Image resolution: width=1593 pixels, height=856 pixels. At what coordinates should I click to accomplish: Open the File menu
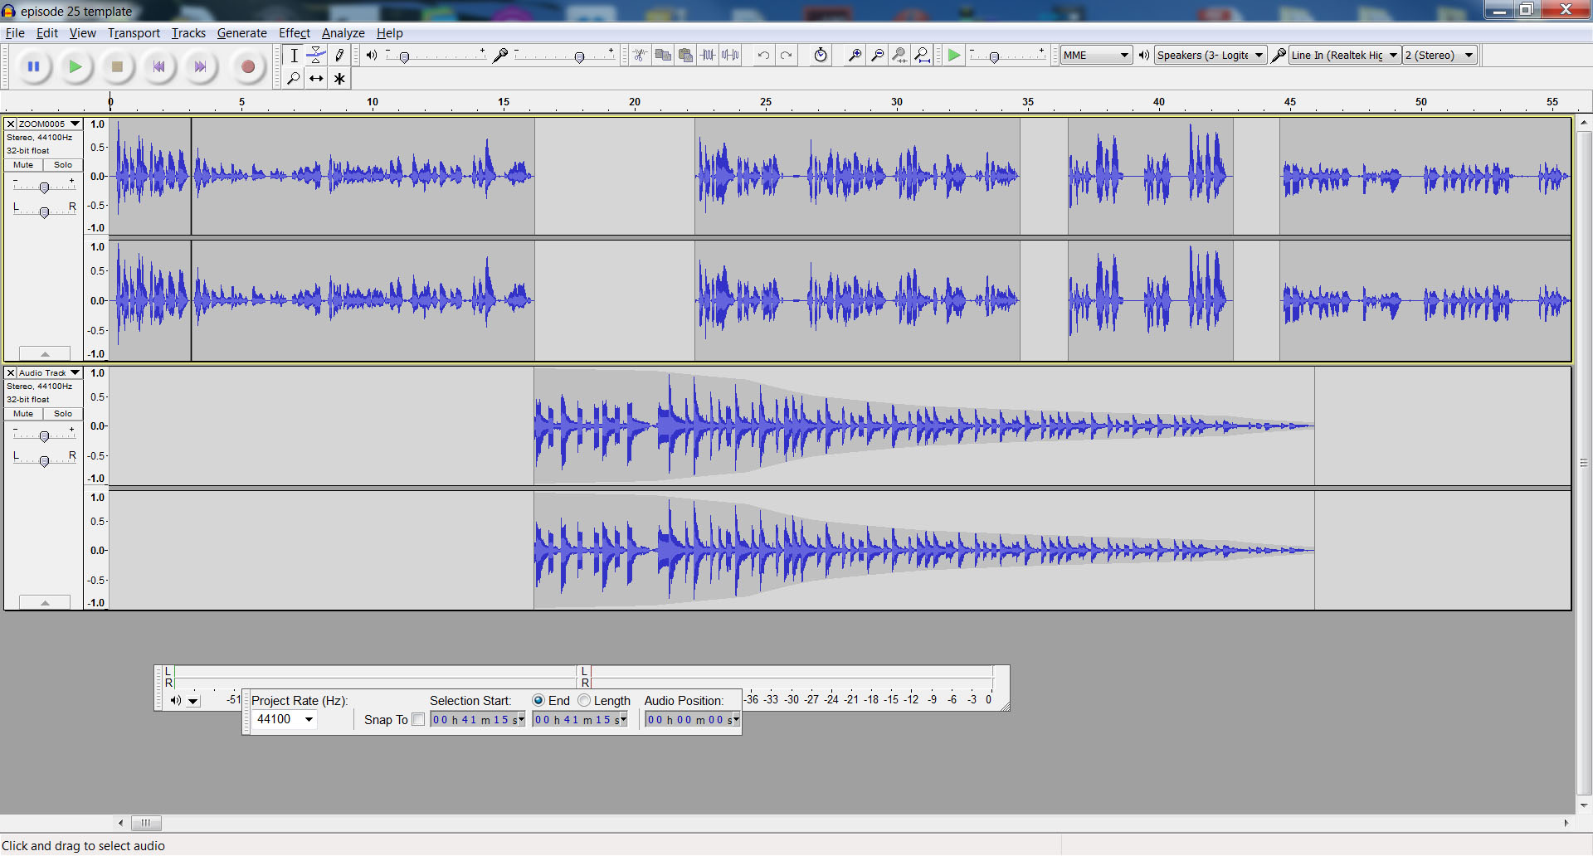(15, 33)
